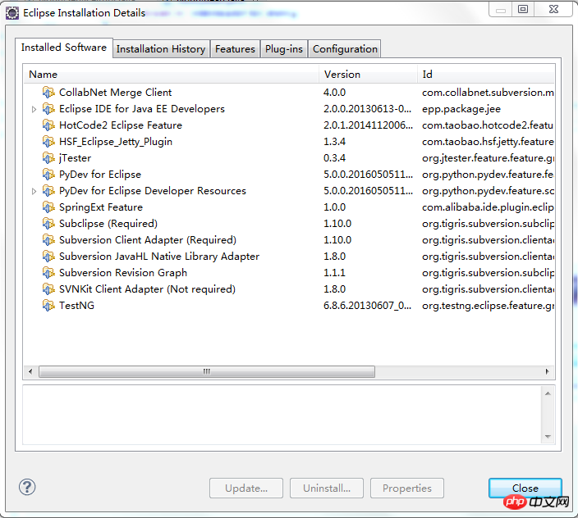
Task: Select the HotCode2 Eclipse Feature entry
Action: click(x=289, y=125)
